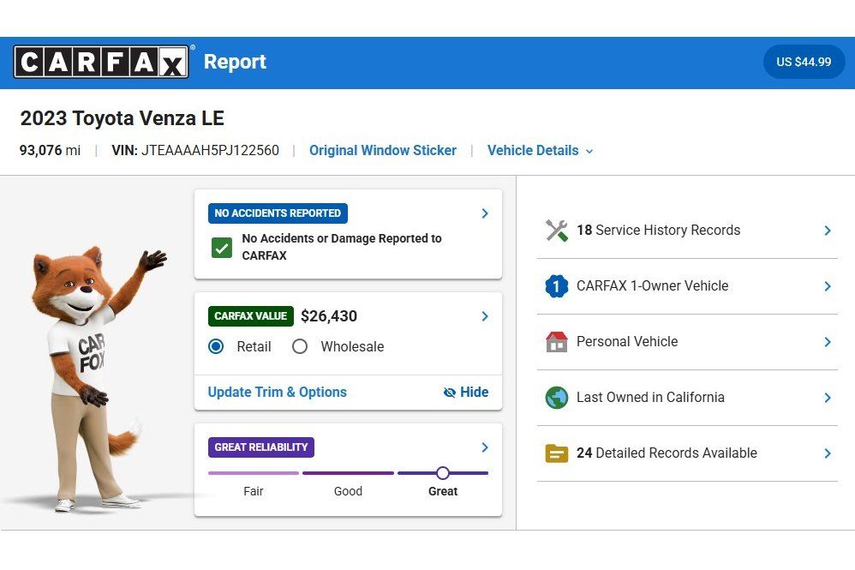Open the Original Window Sticker link

(x=383, y=151)
